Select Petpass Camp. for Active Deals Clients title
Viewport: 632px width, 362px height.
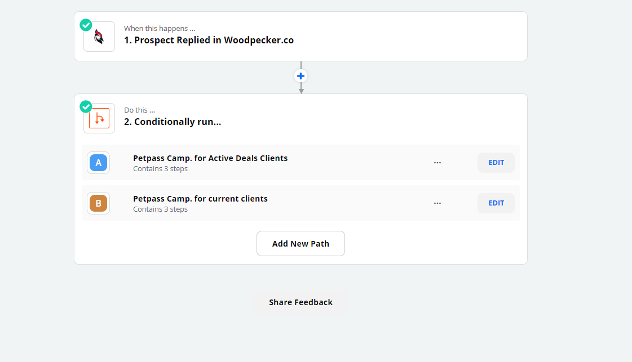click(x=210, y=158)
